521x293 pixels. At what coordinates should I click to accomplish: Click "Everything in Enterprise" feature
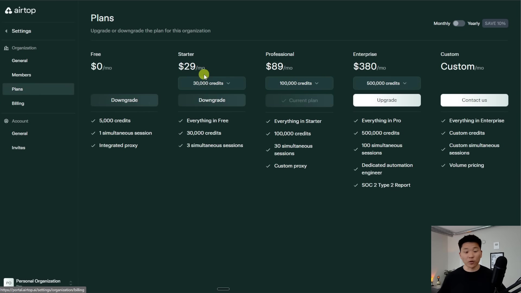[476, 120]
